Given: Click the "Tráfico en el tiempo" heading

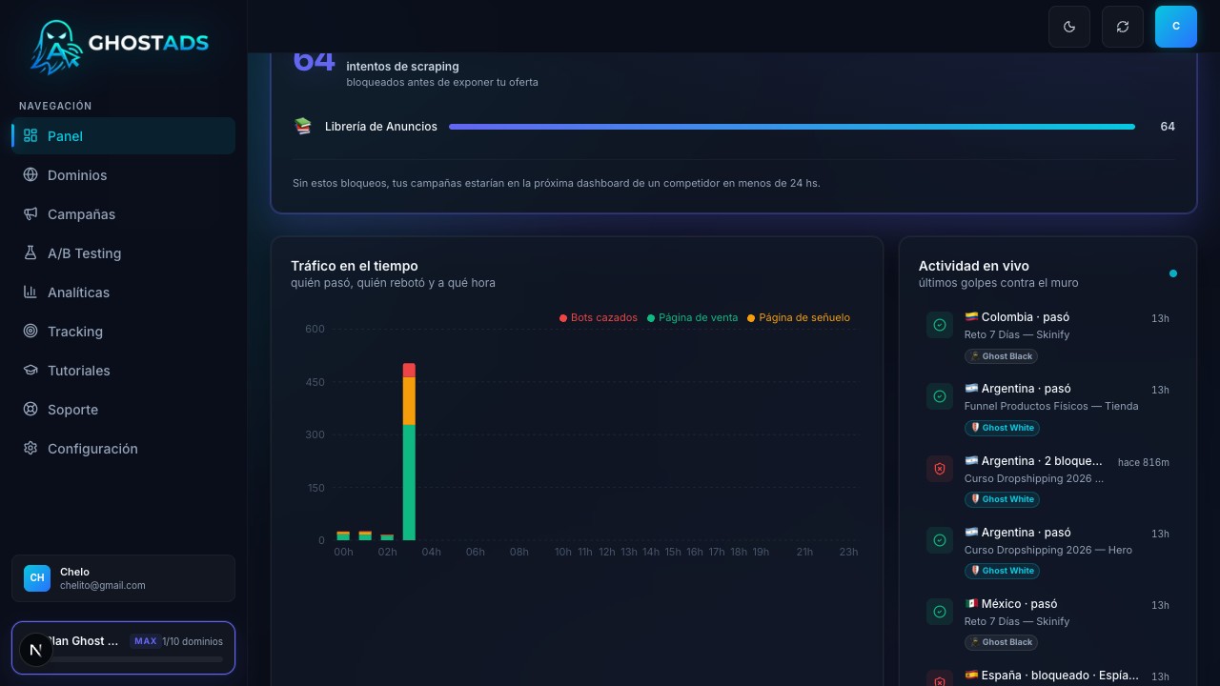Looking at the screenshot, I should [355, 266].
